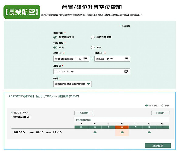The height and width of the screenshot is (152, 178).
Task: Click the route line icon beside 台北 (TPE)
Action: pos(12,115)
